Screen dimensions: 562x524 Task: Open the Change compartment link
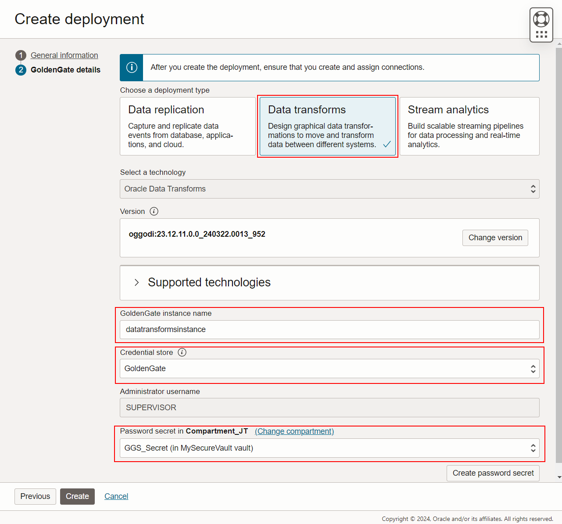[x=294, y=431]
